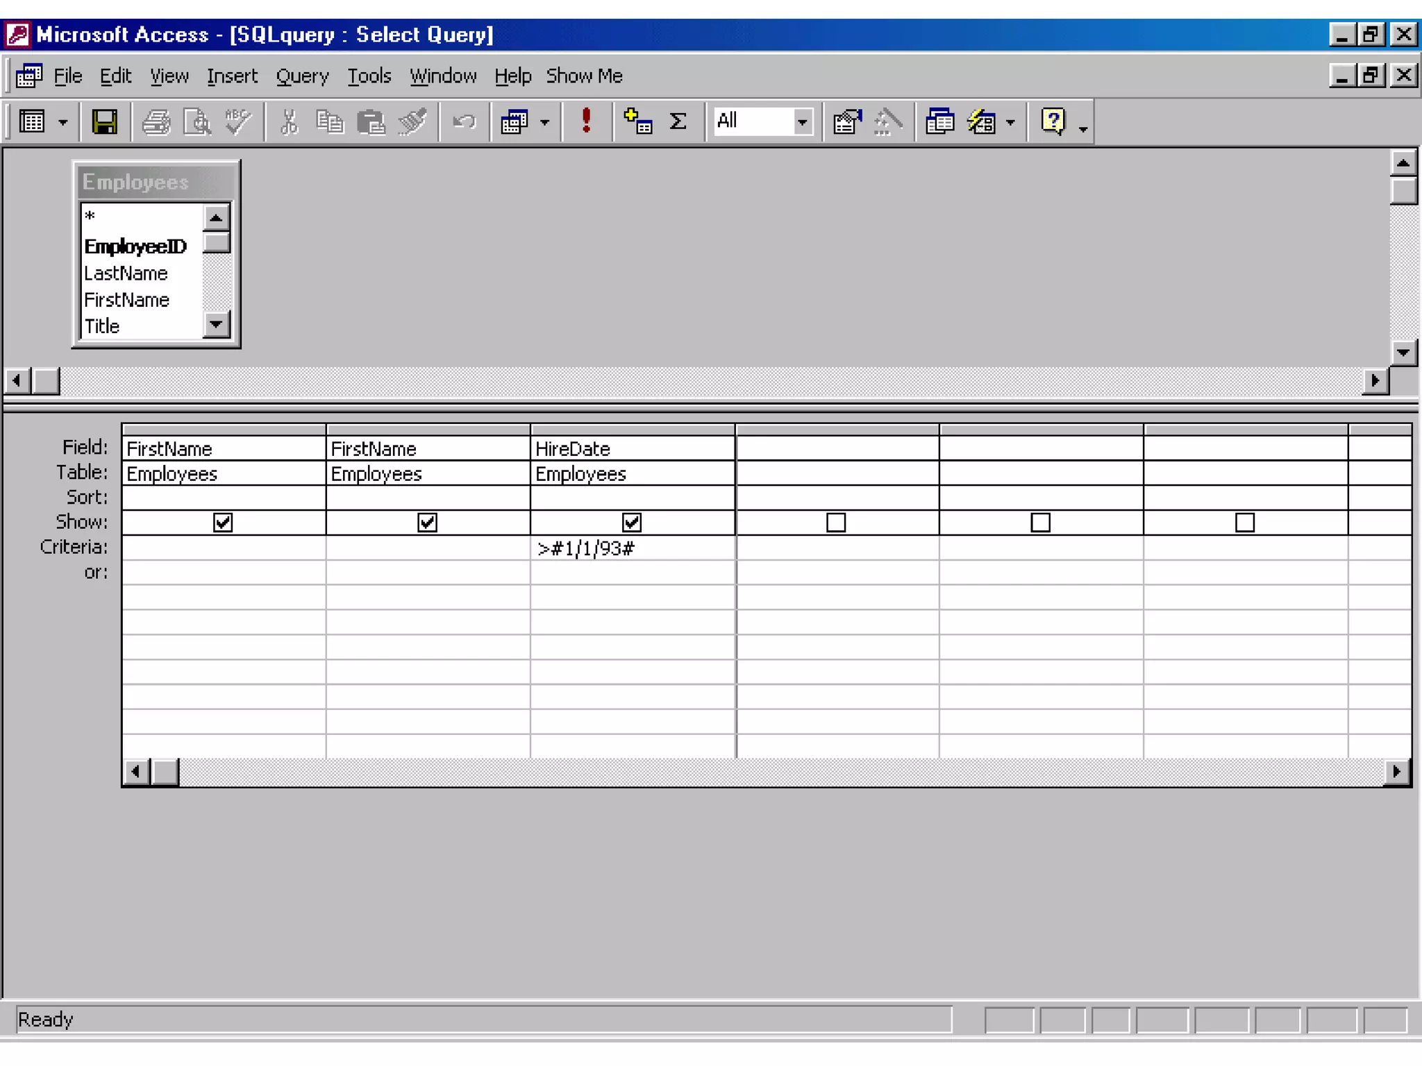Select LastName in Employees field list
Image resolution: width=1422 pixels, height=1066 pixels.
[x=126, y=273]
